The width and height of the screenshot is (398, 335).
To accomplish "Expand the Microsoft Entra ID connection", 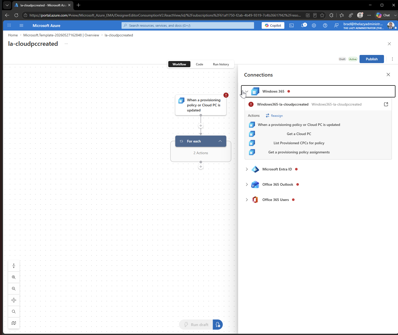I will coord(247,169).
